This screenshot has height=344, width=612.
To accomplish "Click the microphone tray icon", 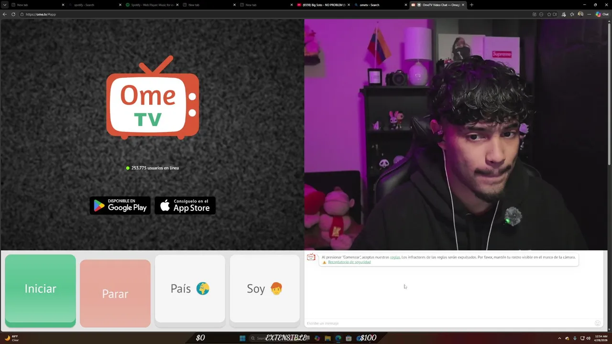I will (x=575, y=338).
